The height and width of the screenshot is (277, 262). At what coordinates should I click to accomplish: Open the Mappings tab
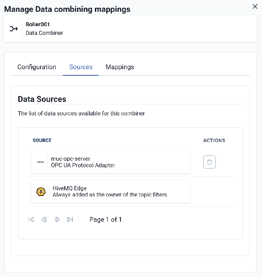[x=120, y=67]
